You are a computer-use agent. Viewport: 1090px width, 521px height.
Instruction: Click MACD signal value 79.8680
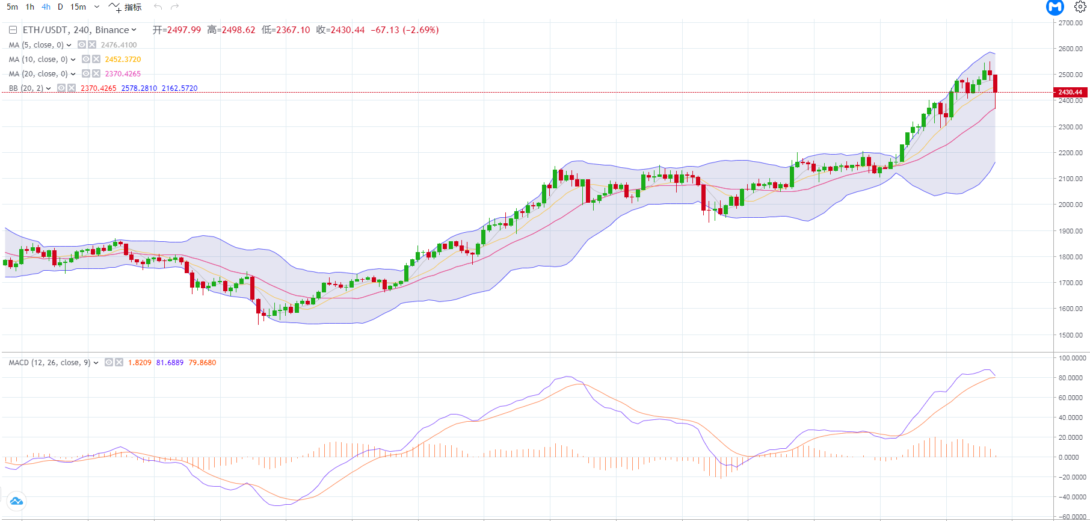point(202,363)
